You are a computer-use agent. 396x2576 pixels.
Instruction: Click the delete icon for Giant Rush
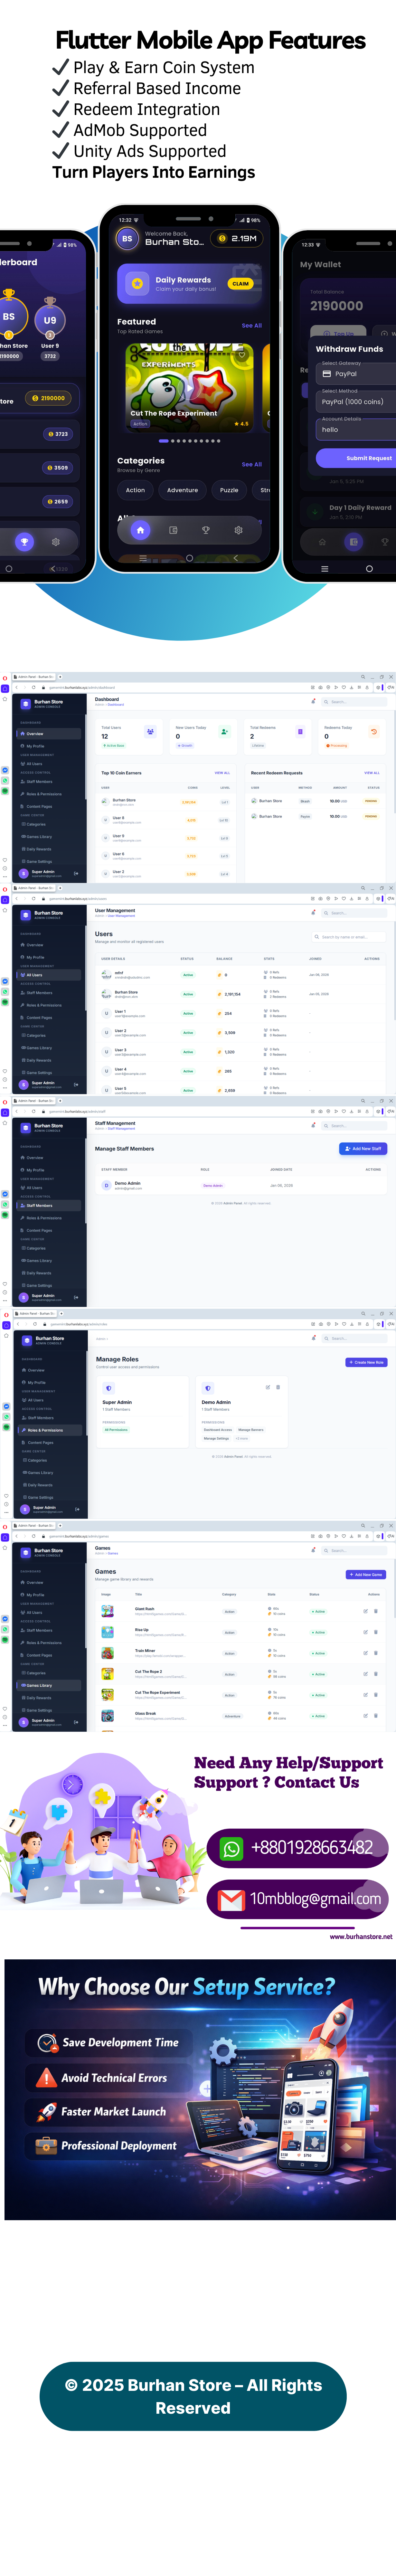pos(376,1611)
